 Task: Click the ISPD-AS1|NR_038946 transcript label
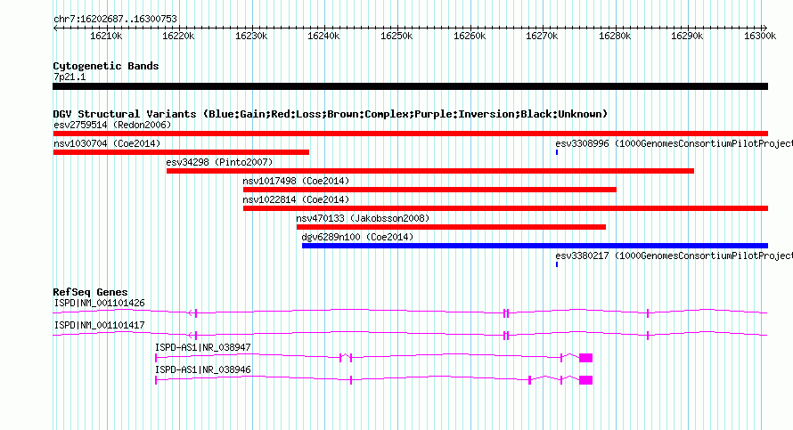[203, 369]
